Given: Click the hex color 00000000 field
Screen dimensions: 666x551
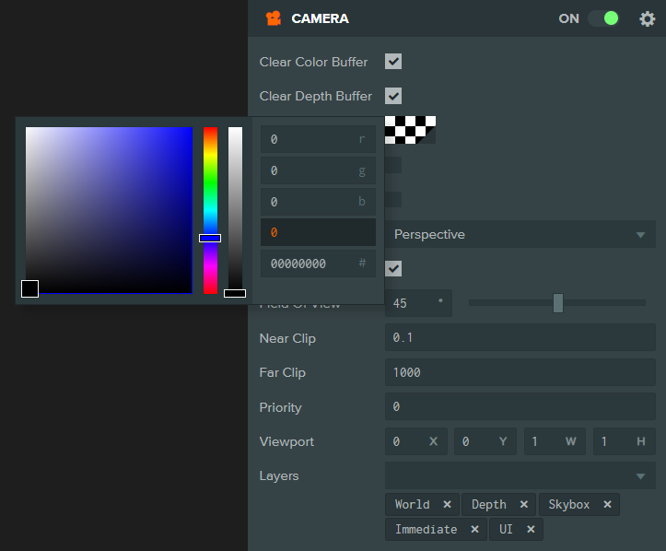Looking at the screenshot, I should (318, 264).
